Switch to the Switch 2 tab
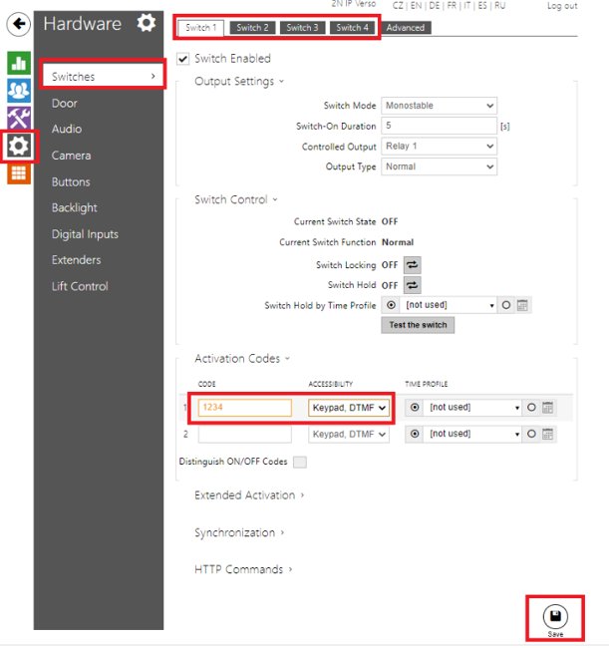609x648 pixels. (252, 28)
